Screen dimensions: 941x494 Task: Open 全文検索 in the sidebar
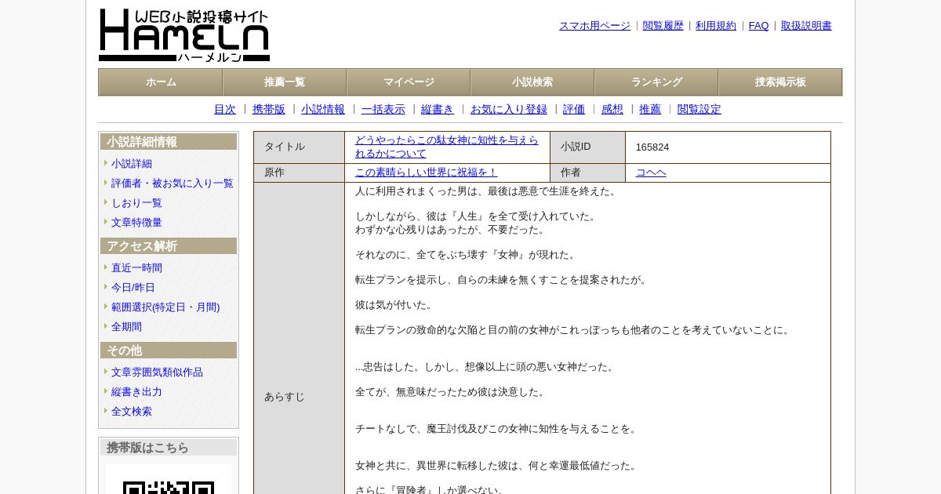pyautogui.click(x=132, y=412)
